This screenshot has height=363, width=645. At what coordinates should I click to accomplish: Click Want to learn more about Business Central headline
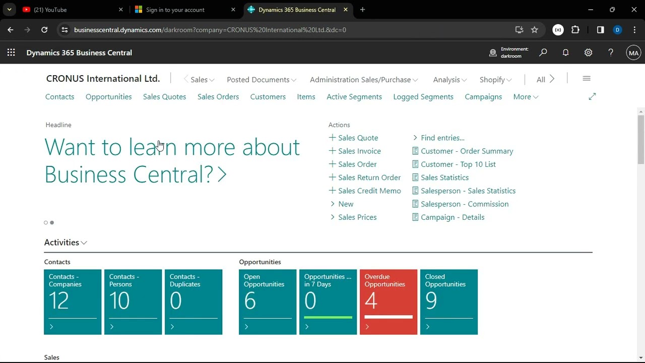tap(172, 160)
